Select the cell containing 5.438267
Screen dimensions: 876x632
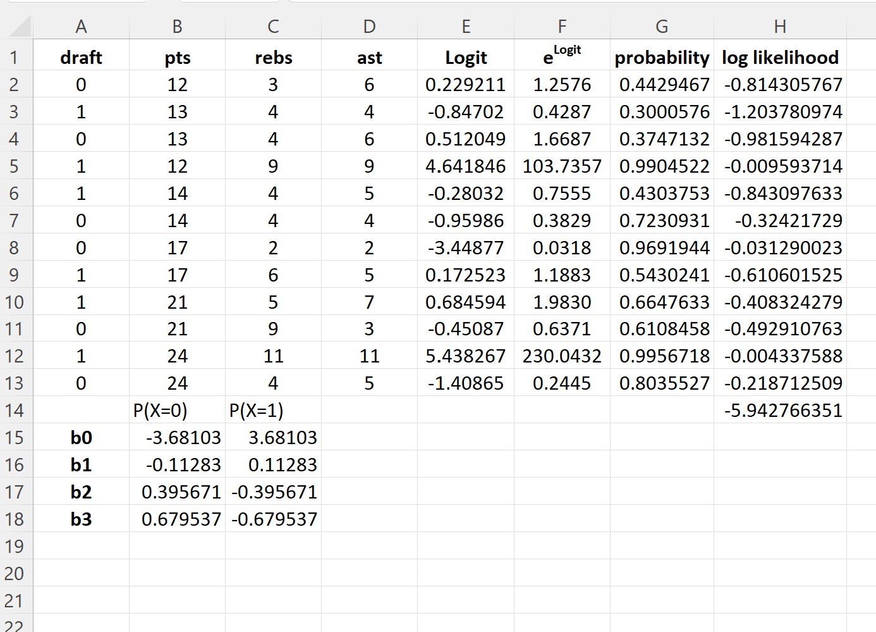click(x=466, y=356)
